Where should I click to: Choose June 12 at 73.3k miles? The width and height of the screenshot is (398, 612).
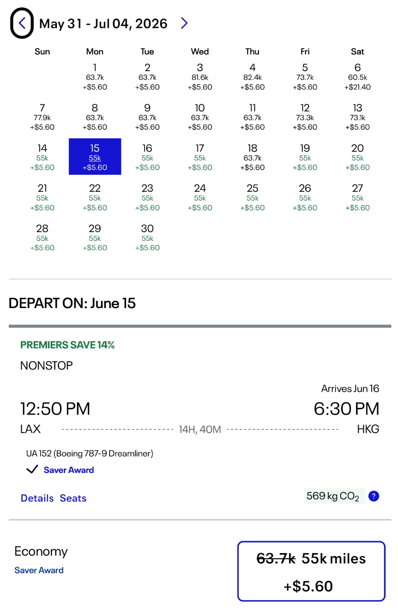305,117
